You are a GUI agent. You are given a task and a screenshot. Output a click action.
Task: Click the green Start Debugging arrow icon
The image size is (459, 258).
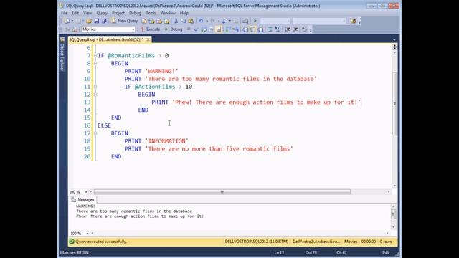pos(255,21)
